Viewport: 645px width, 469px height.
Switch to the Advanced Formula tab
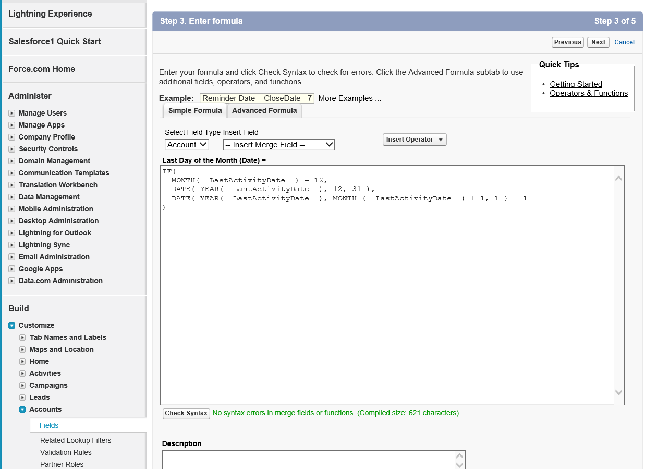click(264, 110)
